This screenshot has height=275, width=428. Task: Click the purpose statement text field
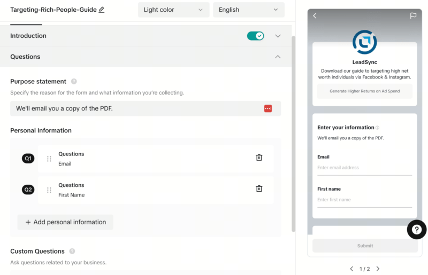[134, 108]
